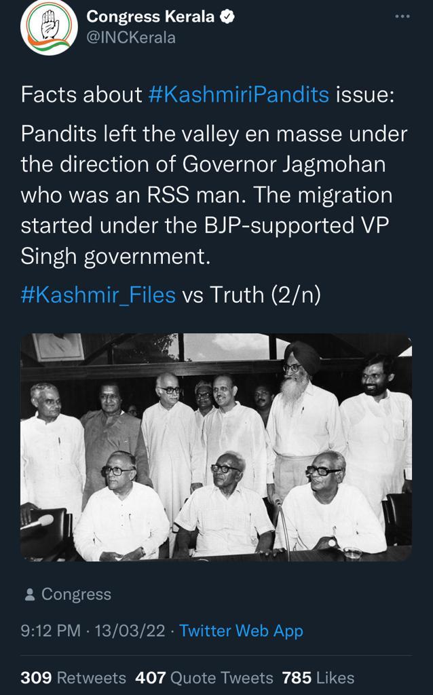Image resolution: width=433 pixels, height=695 pixels.
Task: View the 785 Likes list
Action: pyautogui.click(x=318, y=678)
